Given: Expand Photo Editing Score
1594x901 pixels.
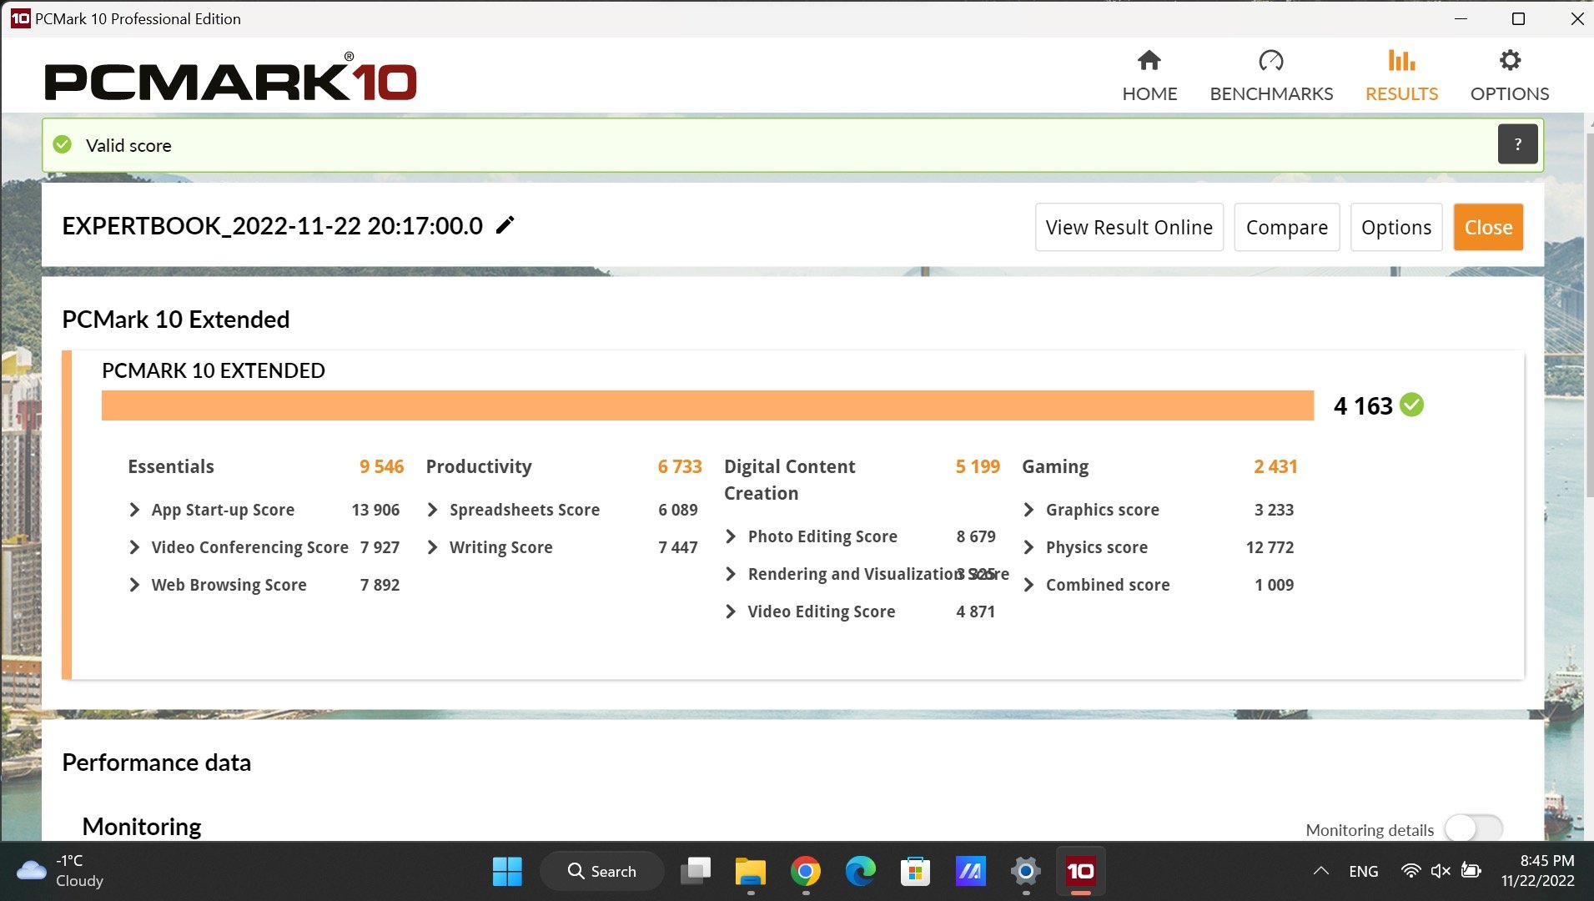Looking at the screenshot, I should [x=731, y=536].
